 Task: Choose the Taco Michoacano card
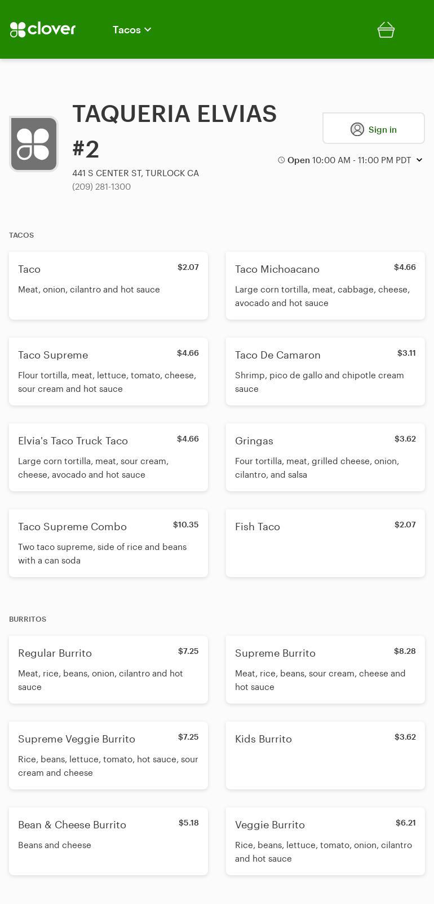point(325,286)
